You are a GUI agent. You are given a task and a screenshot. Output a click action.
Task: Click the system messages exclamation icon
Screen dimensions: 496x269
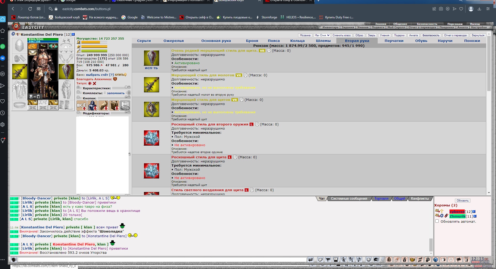(x=336, y=259)
